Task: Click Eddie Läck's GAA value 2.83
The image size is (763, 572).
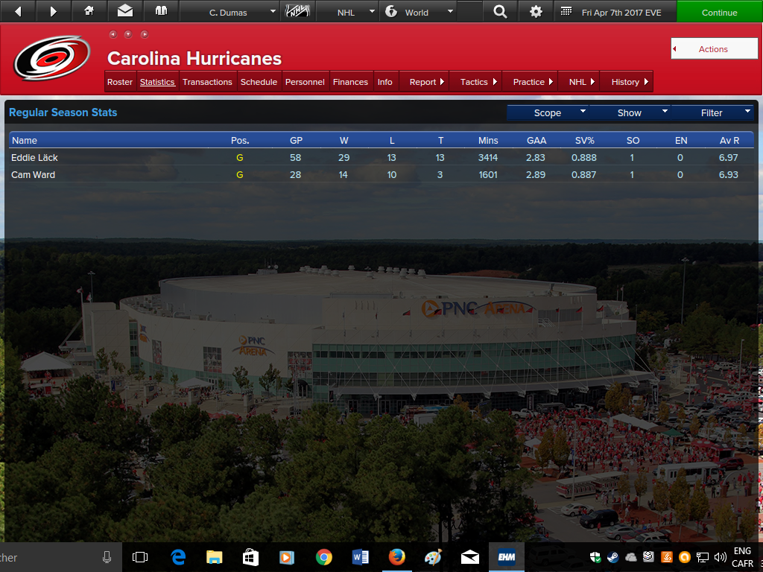Action: (535, 158)
